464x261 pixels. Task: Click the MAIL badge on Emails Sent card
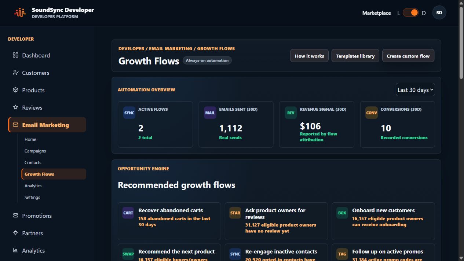click(210, 113)
